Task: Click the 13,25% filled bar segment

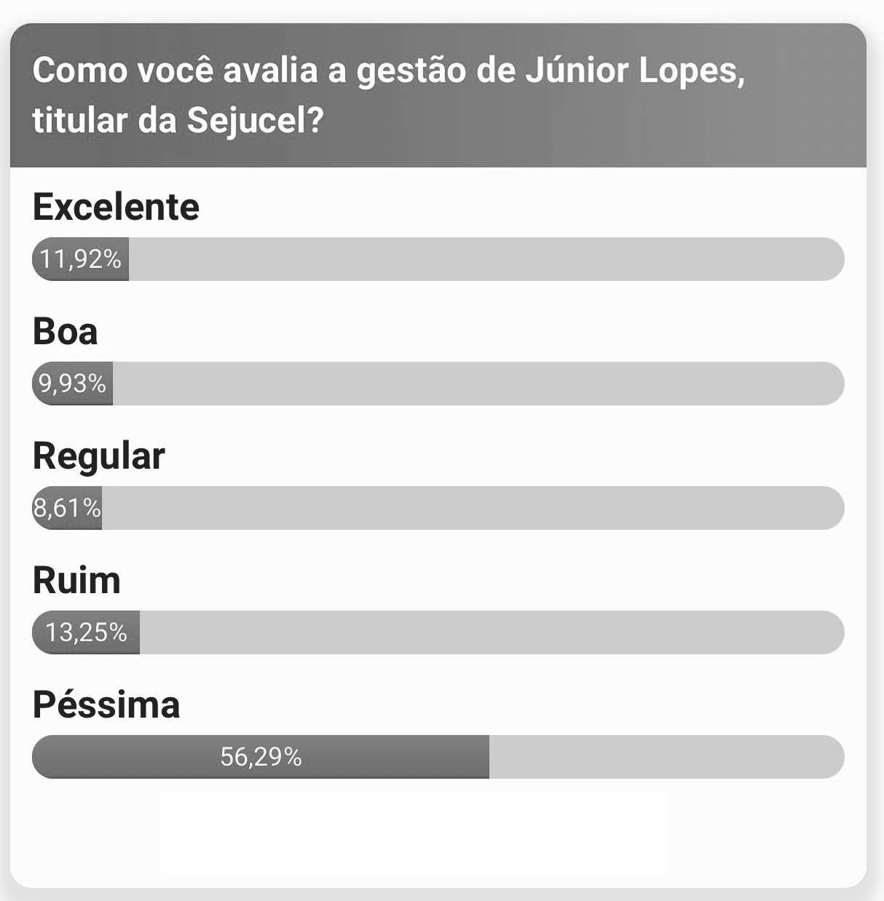Action: click(x=86, y=632)
